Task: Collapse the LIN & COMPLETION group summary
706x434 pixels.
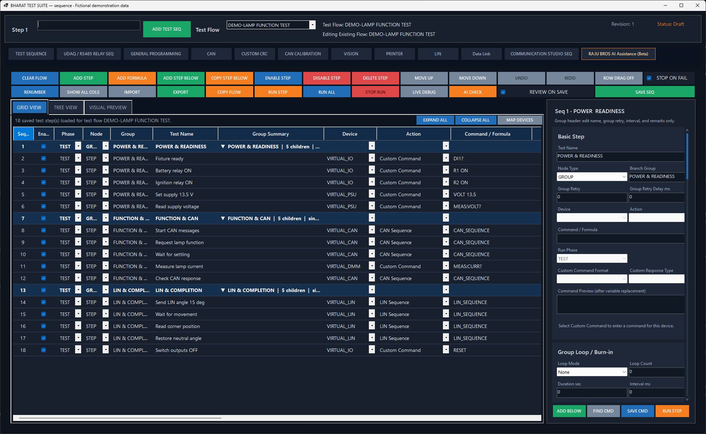Action: tap(223, 290)
